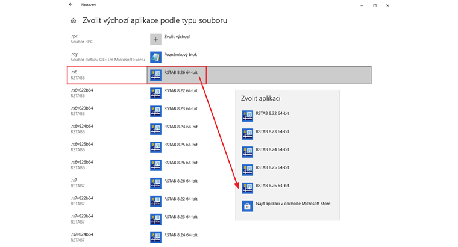This screenshot has width=458, height=247.
Task: Click the .rs6v823b64 file type label
Action: 82,108
